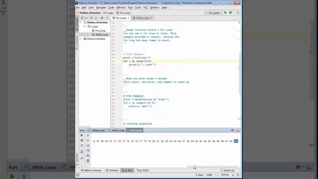Open the Navigate menu
Screen dimensions: 318x179
point(101,7)
